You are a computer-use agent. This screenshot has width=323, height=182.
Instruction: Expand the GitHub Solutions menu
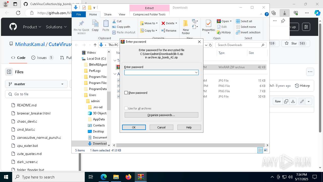point(56,27)
